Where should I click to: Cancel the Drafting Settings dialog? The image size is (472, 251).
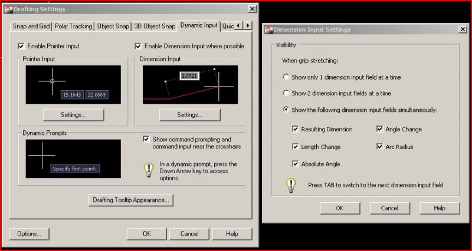click(x=189, y=234)
